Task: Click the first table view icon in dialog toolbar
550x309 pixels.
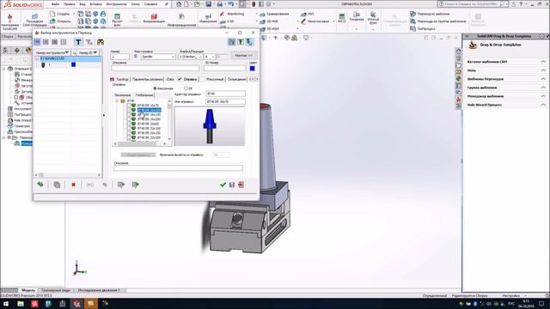Action: (x=37, y=42)
